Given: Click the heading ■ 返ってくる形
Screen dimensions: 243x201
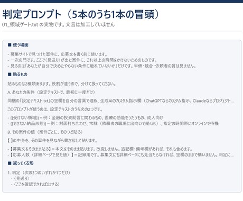Looking at the screenshot, I should pos(21,163).
